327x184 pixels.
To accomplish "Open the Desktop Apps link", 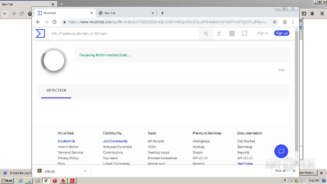I will [158, 152].
